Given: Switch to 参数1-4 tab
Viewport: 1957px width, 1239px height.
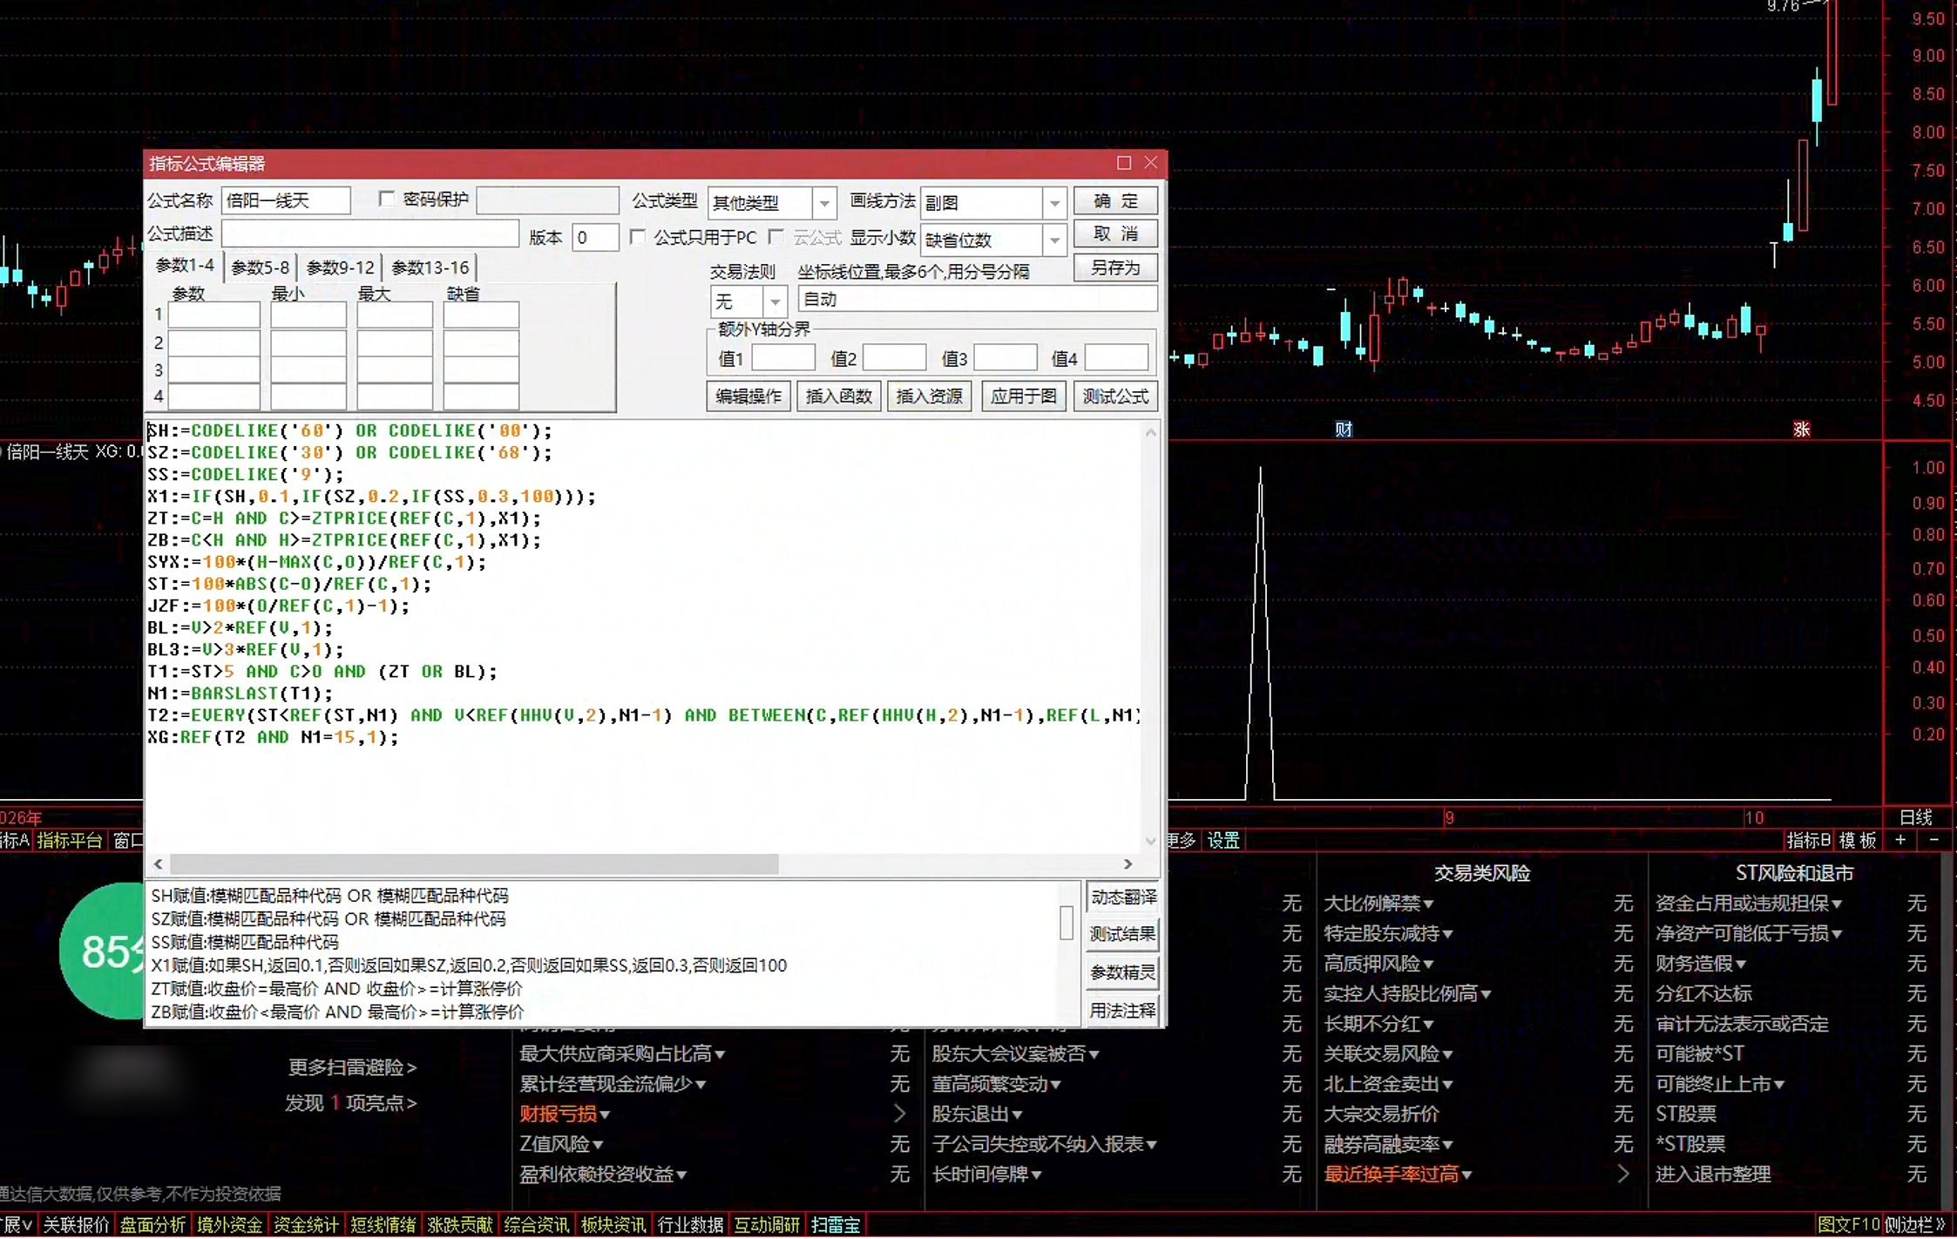Looking at the screenshot, I should click(184, 266).
